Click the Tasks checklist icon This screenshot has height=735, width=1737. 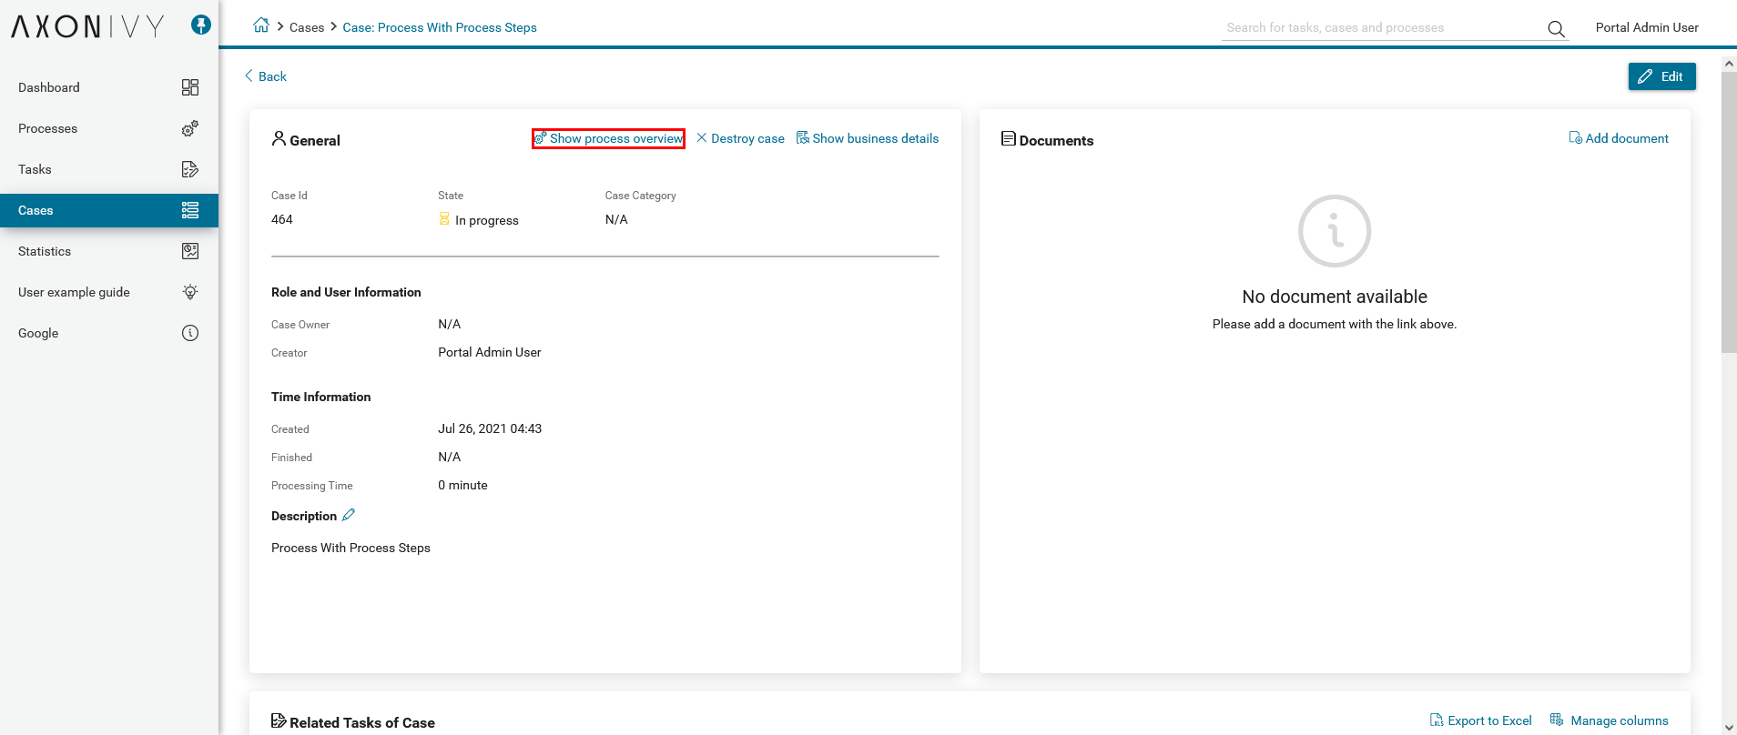(190, 169)
